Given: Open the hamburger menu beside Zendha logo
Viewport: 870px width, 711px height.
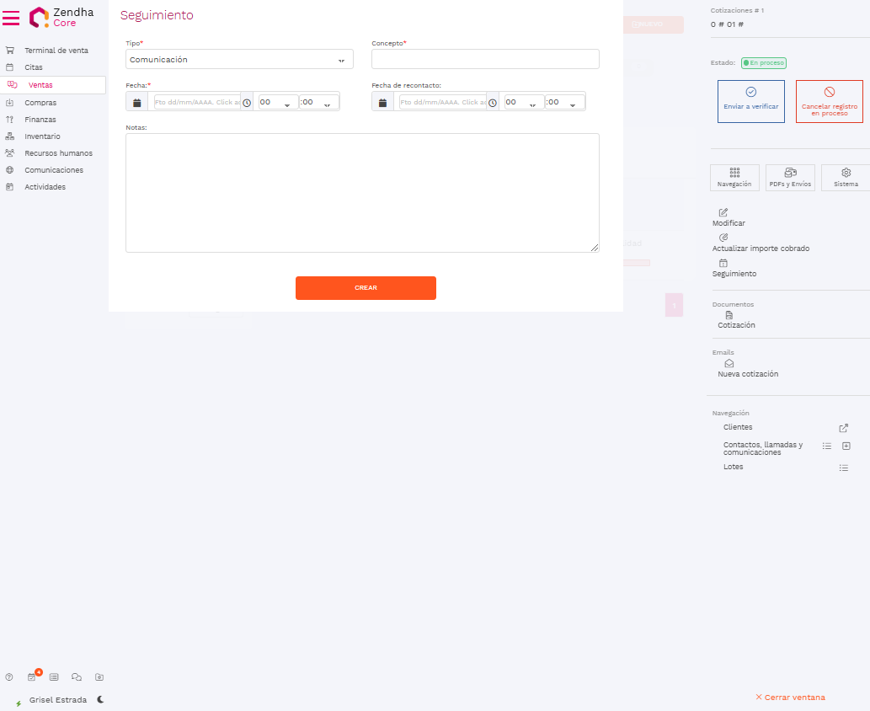Looking at the screenshot, I should [x=11, y=18].
